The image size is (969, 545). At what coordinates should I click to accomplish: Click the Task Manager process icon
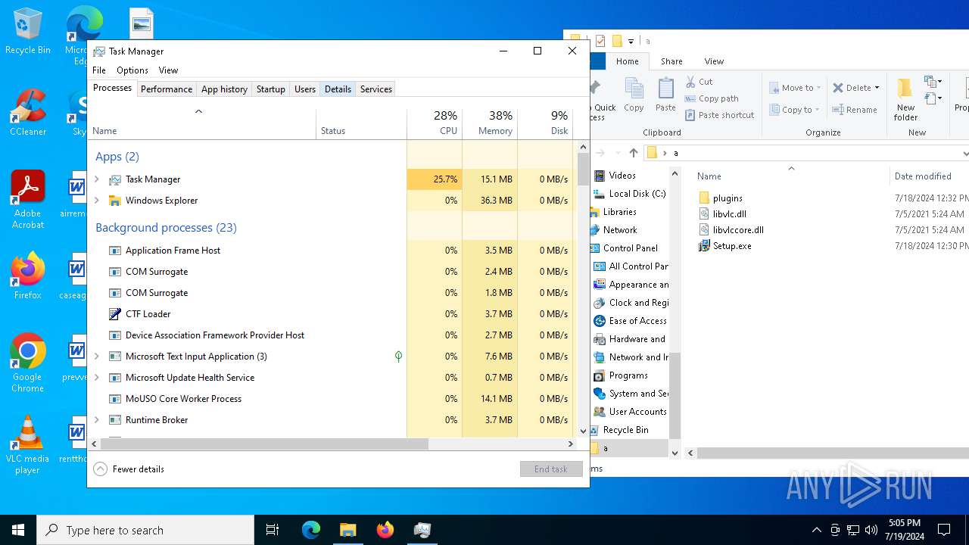115,179
